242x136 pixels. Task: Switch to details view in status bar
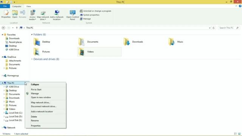(236, 134)
